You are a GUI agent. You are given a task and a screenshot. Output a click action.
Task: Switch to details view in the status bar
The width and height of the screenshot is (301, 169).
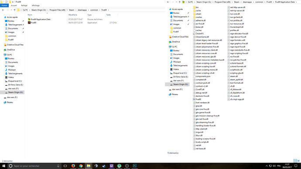pyautogui.click(x=295, y=161)
